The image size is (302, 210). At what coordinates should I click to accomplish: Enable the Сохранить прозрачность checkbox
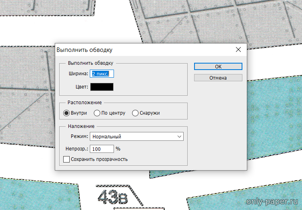coord(67,159)
